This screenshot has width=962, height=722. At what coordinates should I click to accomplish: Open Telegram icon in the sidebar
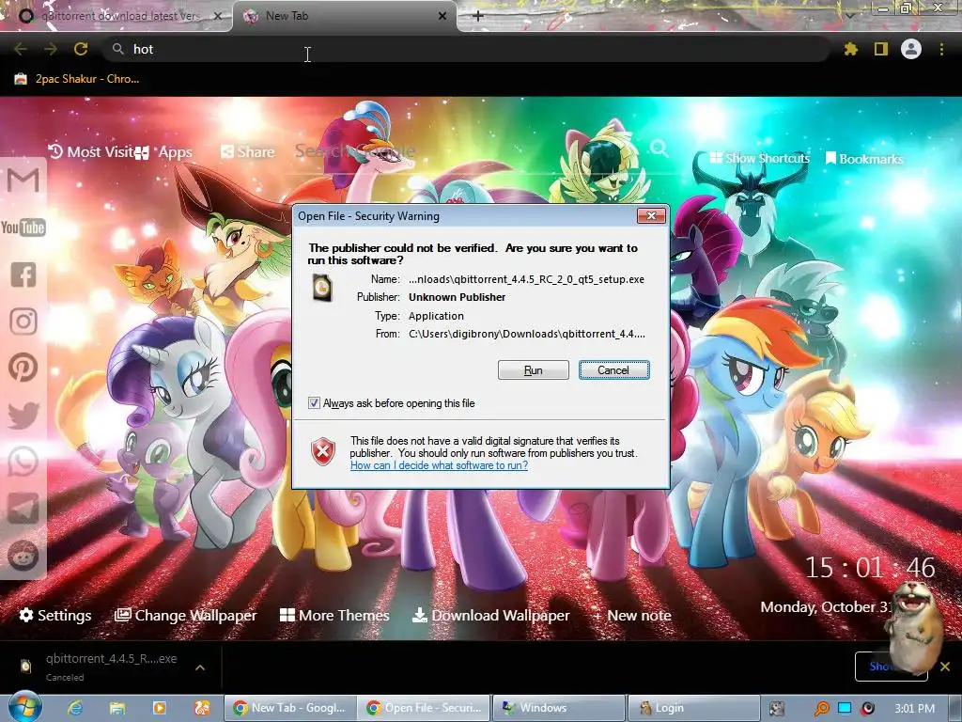point(23,509)
